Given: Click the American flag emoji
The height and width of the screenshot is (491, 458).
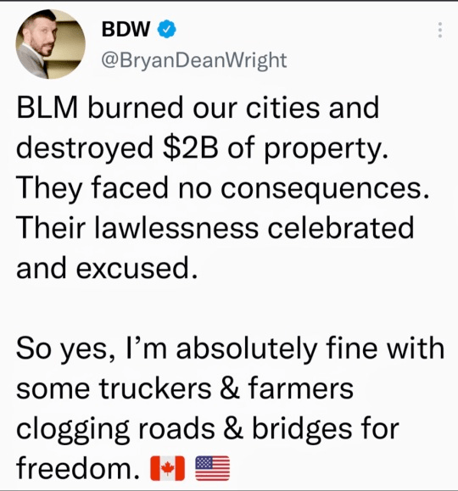Looking at the screenshot, I should pyautogui.click(x=212, y=468).
